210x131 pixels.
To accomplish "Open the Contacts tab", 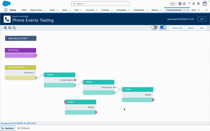I will pyautogui.click(x=105, y=10).
